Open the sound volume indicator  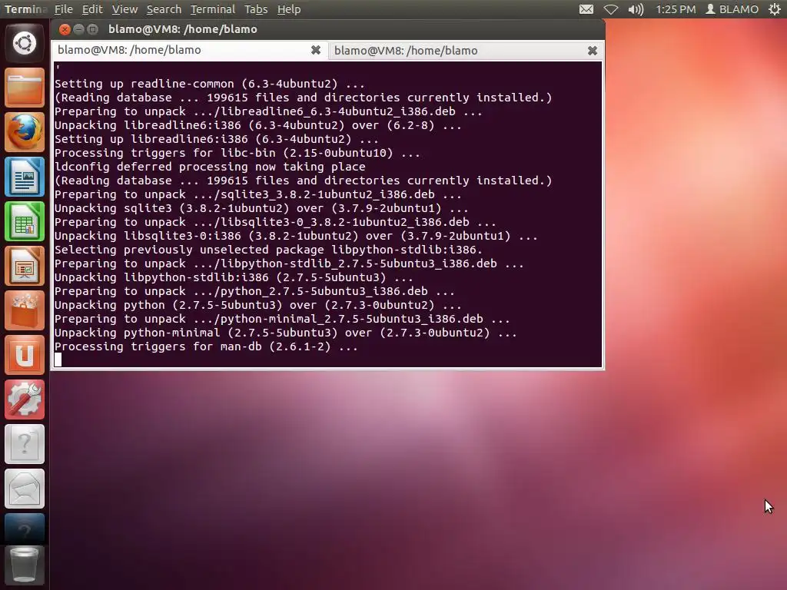[x=636, y=9]
